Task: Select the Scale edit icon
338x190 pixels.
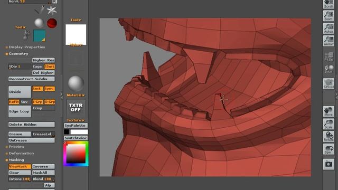Action: [328, 124]
